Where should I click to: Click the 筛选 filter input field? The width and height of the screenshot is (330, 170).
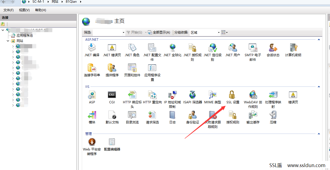pyautogui.click(x=109, y=32)
